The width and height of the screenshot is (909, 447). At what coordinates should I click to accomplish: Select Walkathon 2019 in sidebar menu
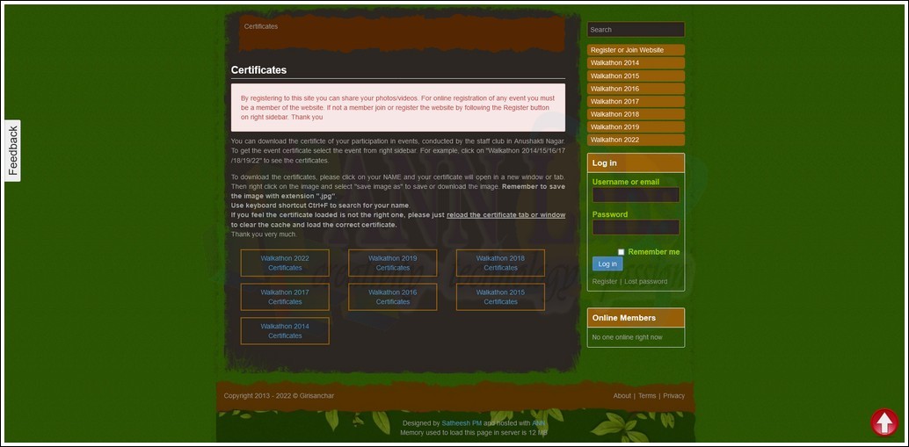pos(636,127)
